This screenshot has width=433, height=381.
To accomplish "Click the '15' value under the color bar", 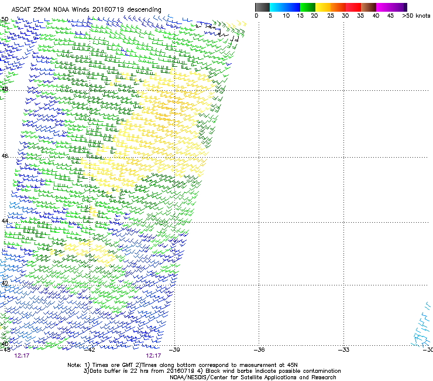I will pyautogui.click(x=300, y=16).
